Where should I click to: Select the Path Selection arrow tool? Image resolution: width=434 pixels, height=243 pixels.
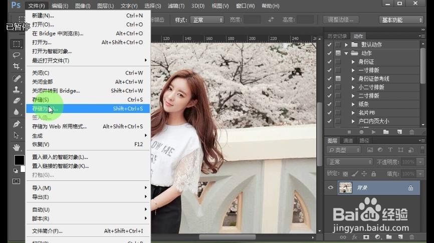17,135
